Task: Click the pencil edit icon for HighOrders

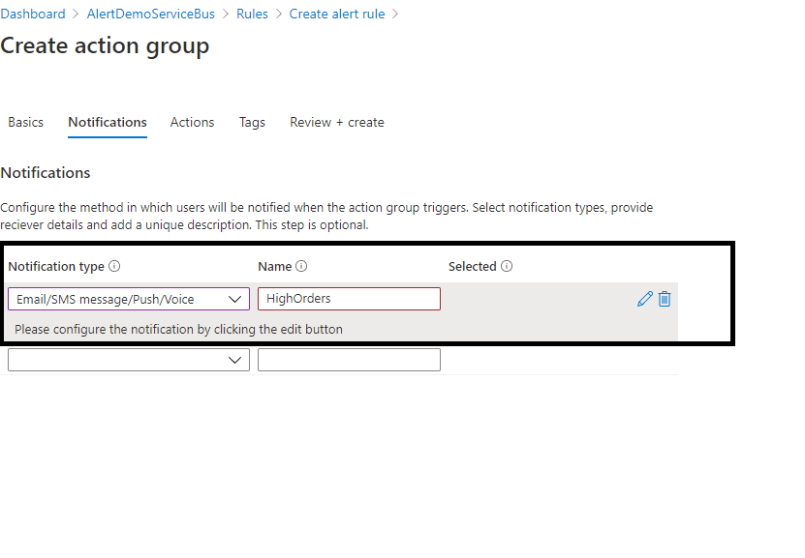Action: [644, 299]
